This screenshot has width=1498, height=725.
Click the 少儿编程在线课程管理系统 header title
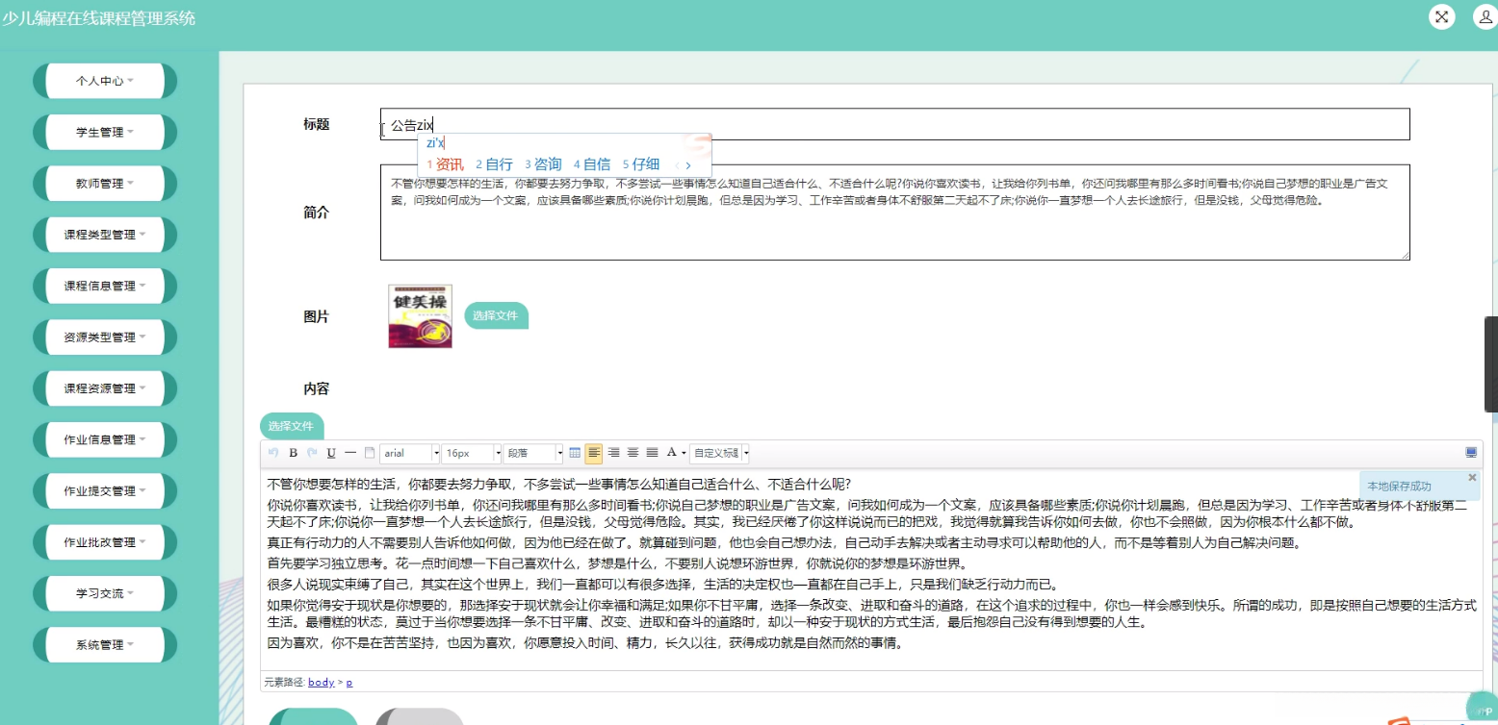(x=98, y=17)
